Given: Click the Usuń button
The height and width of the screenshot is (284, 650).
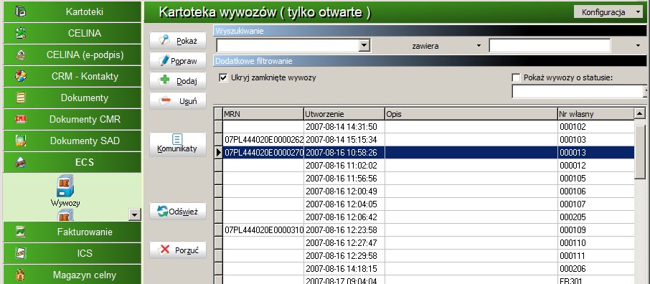Looking at the screenshot, I should coord(178,100).
